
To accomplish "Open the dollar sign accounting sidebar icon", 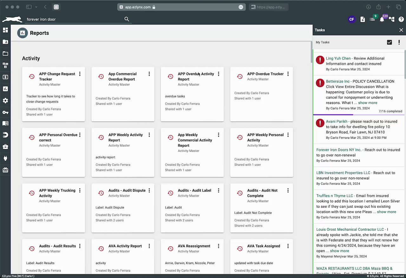I will (5, 77).
